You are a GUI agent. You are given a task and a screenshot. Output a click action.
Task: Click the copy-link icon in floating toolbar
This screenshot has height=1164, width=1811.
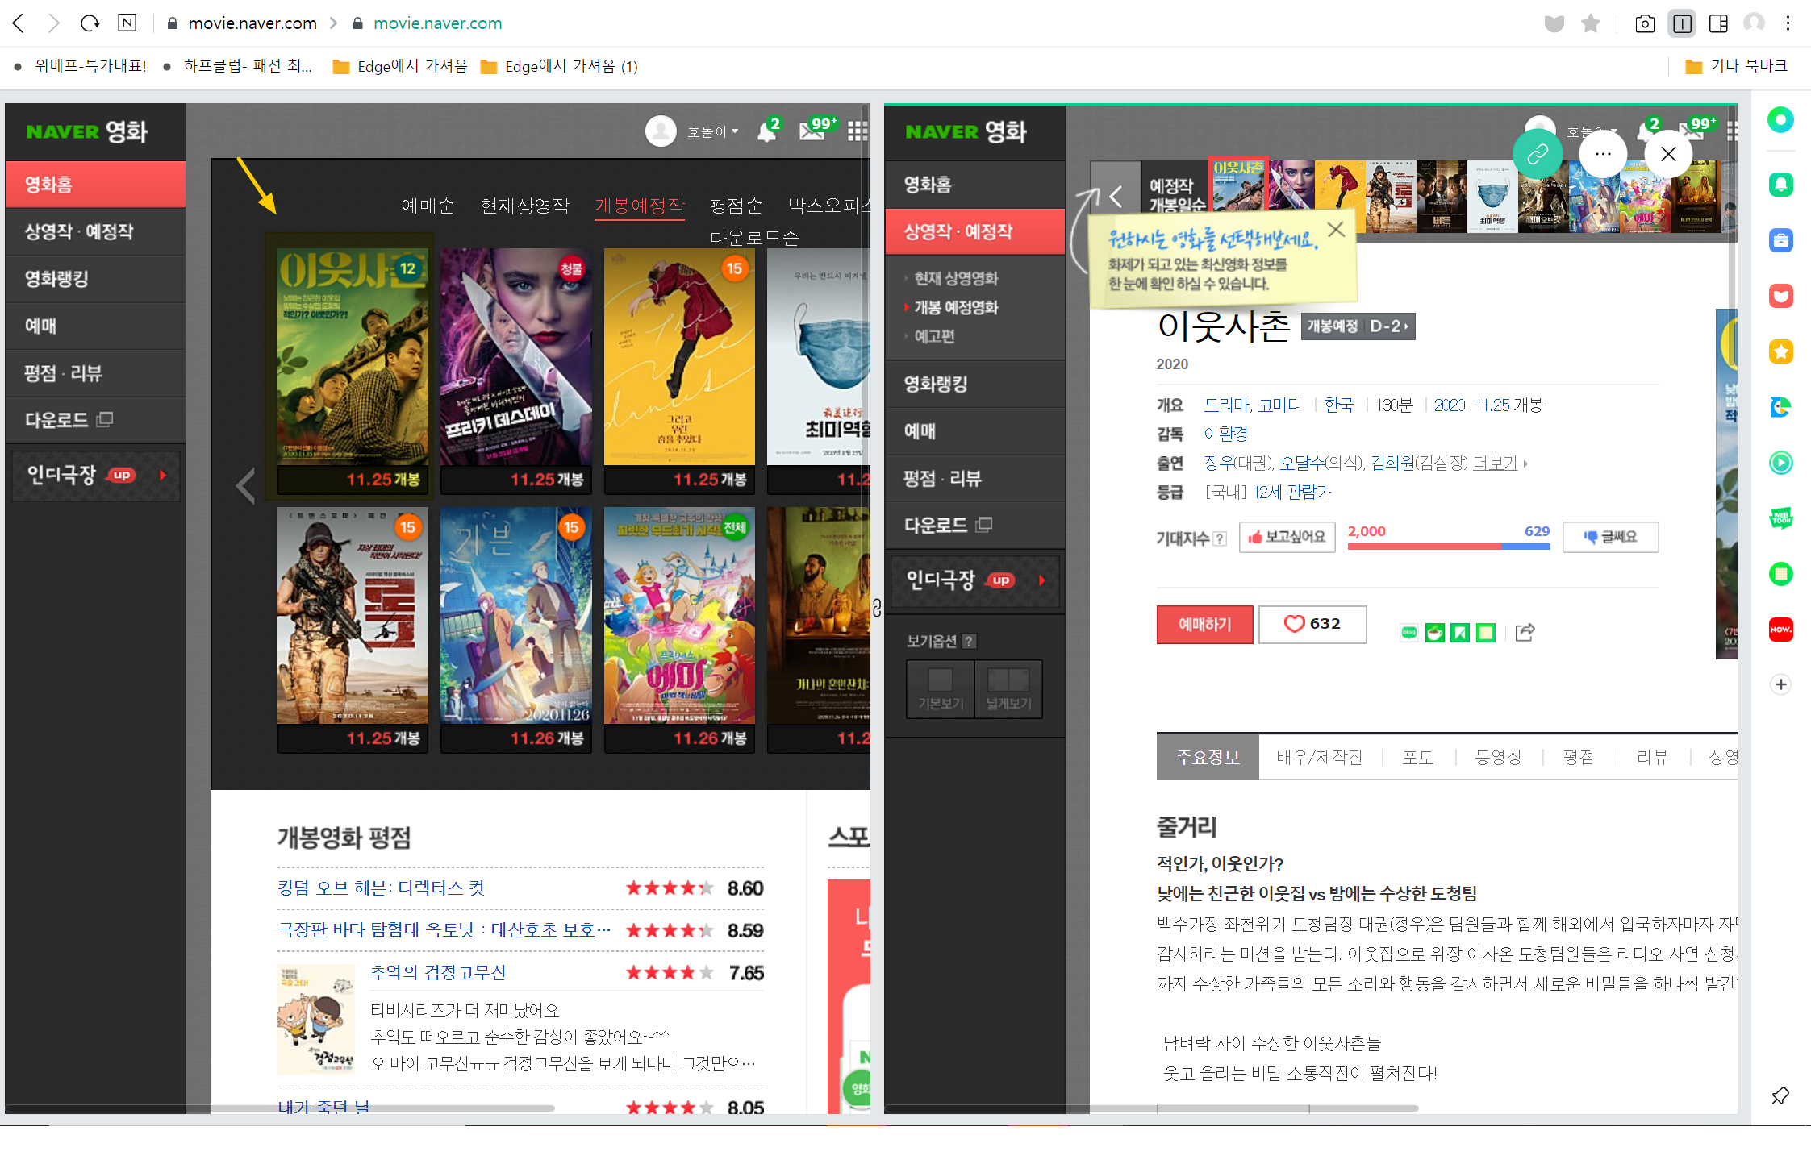point(1538,154)
